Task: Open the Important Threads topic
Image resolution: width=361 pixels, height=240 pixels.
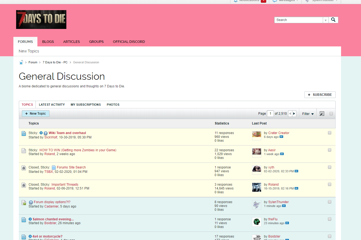Action: click(65, 185)
